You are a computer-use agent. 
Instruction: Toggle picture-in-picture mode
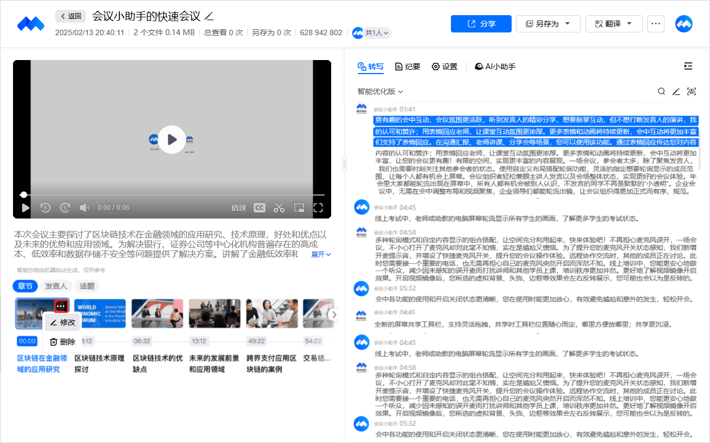[299, 208]
